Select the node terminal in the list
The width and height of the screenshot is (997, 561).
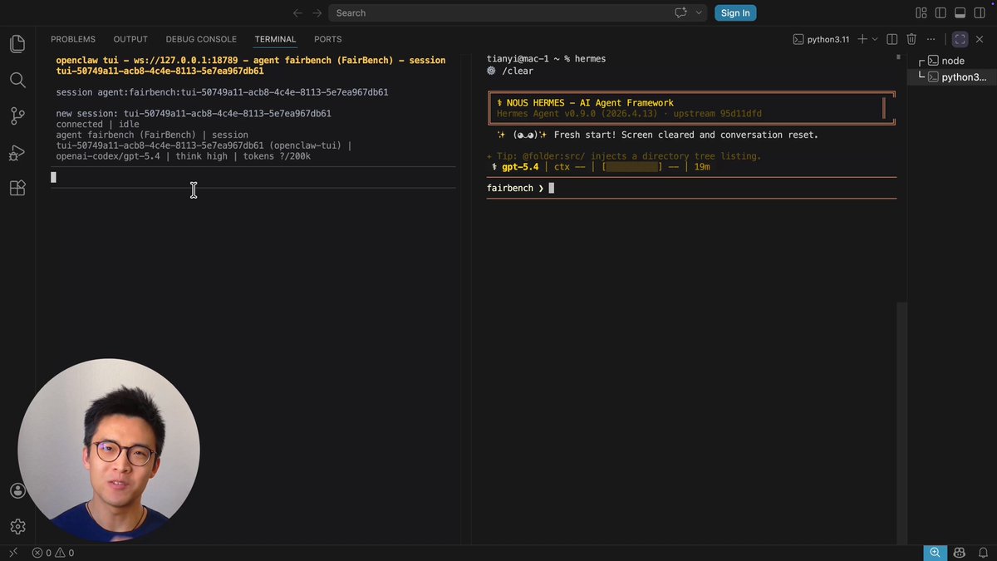952,61
